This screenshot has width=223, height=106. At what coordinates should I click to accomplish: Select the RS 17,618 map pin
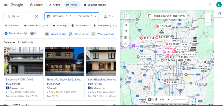(x=144, y=56)
